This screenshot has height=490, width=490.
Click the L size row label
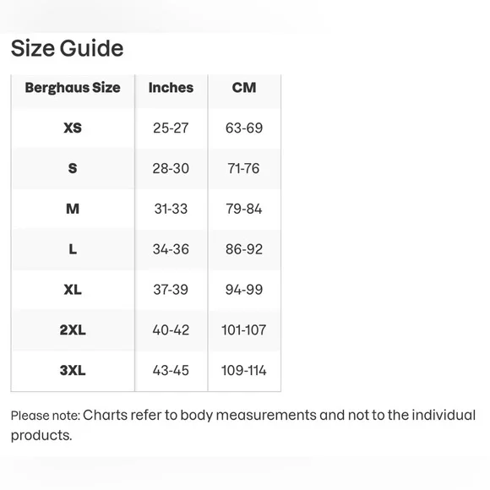pyautogui.click(x=73, y=249)
